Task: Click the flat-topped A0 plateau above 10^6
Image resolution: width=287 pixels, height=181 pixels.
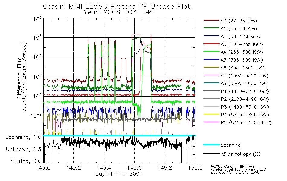Action: coord(136,34)
